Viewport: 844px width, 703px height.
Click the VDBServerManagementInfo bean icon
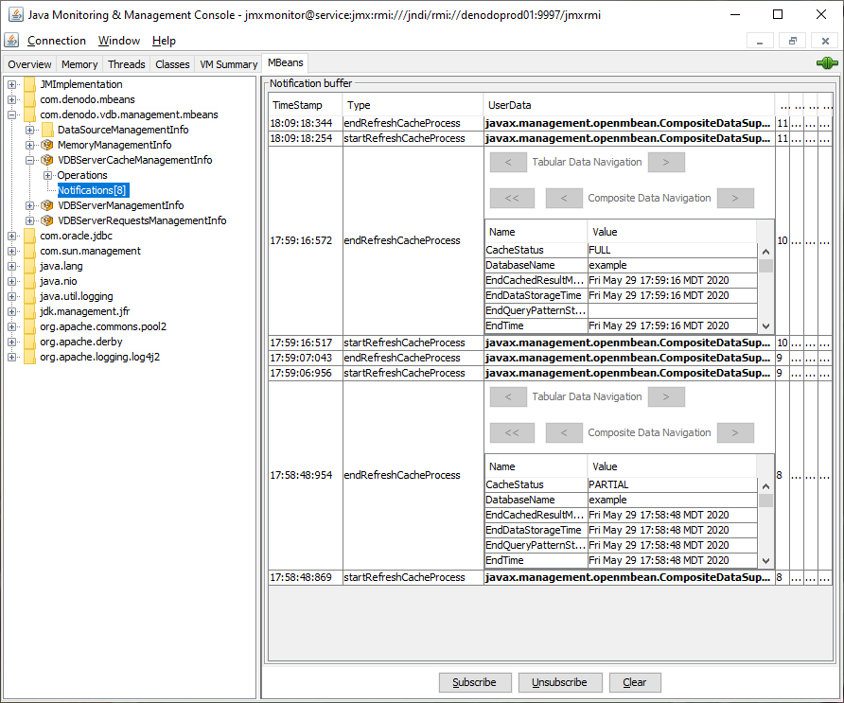coord(47,205)
